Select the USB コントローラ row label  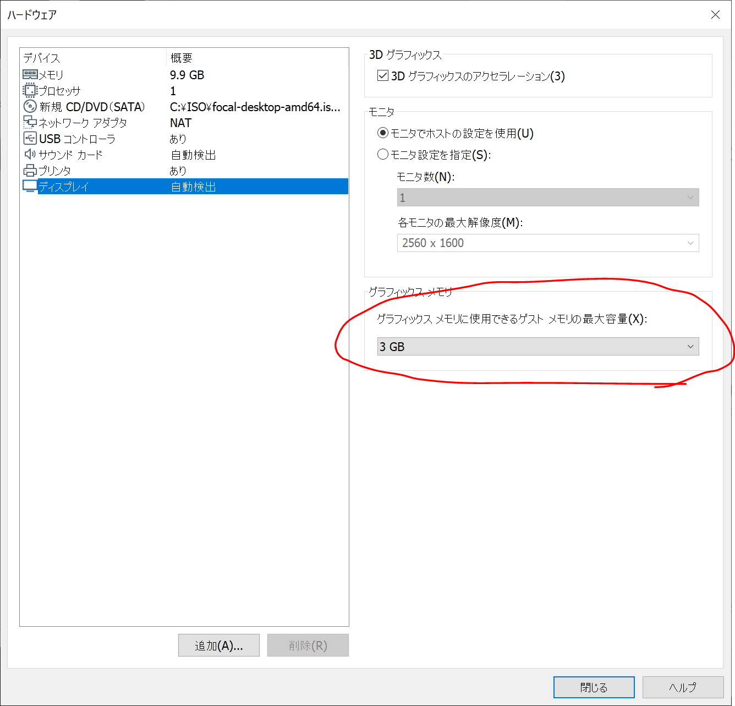[x=77, y=139]
